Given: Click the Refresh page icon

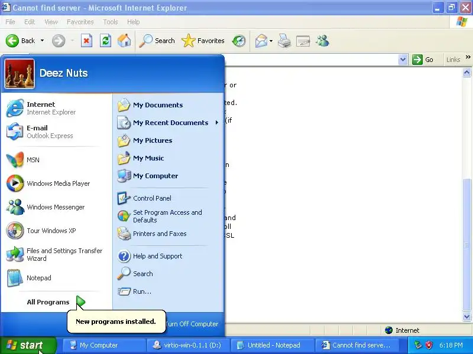Looking at the screenshot, I should click(x=106, y=41).
